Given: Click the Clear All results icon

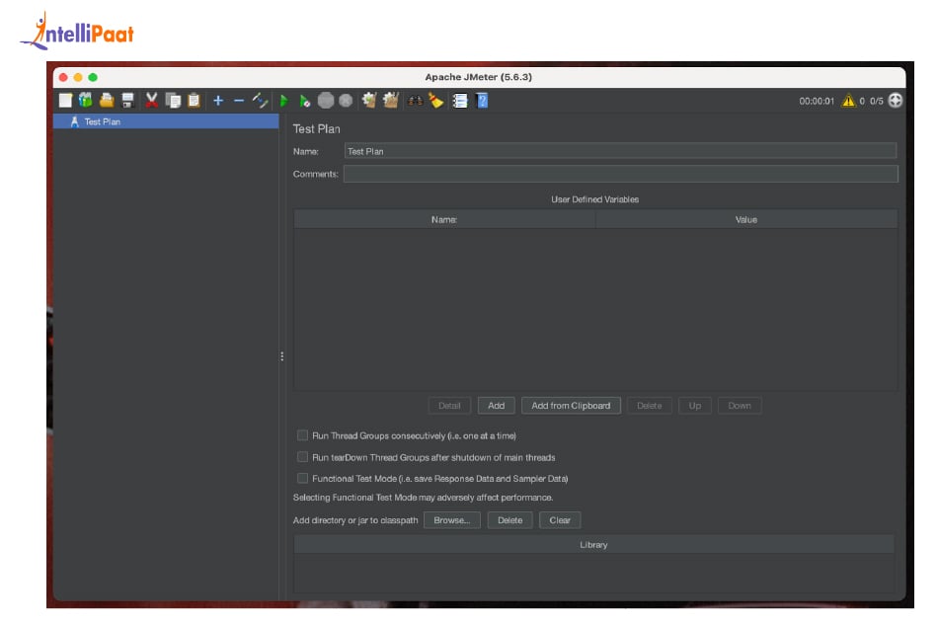Looking at the screenshot, I should pos(391,101).
